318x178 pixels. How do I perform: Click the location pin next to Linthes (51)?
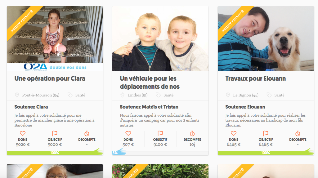122,95
